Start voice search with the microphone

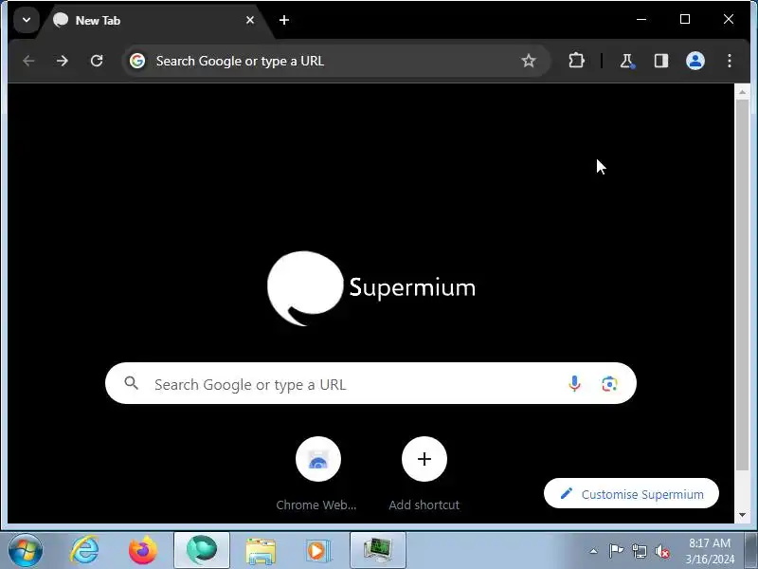point(574,384)
